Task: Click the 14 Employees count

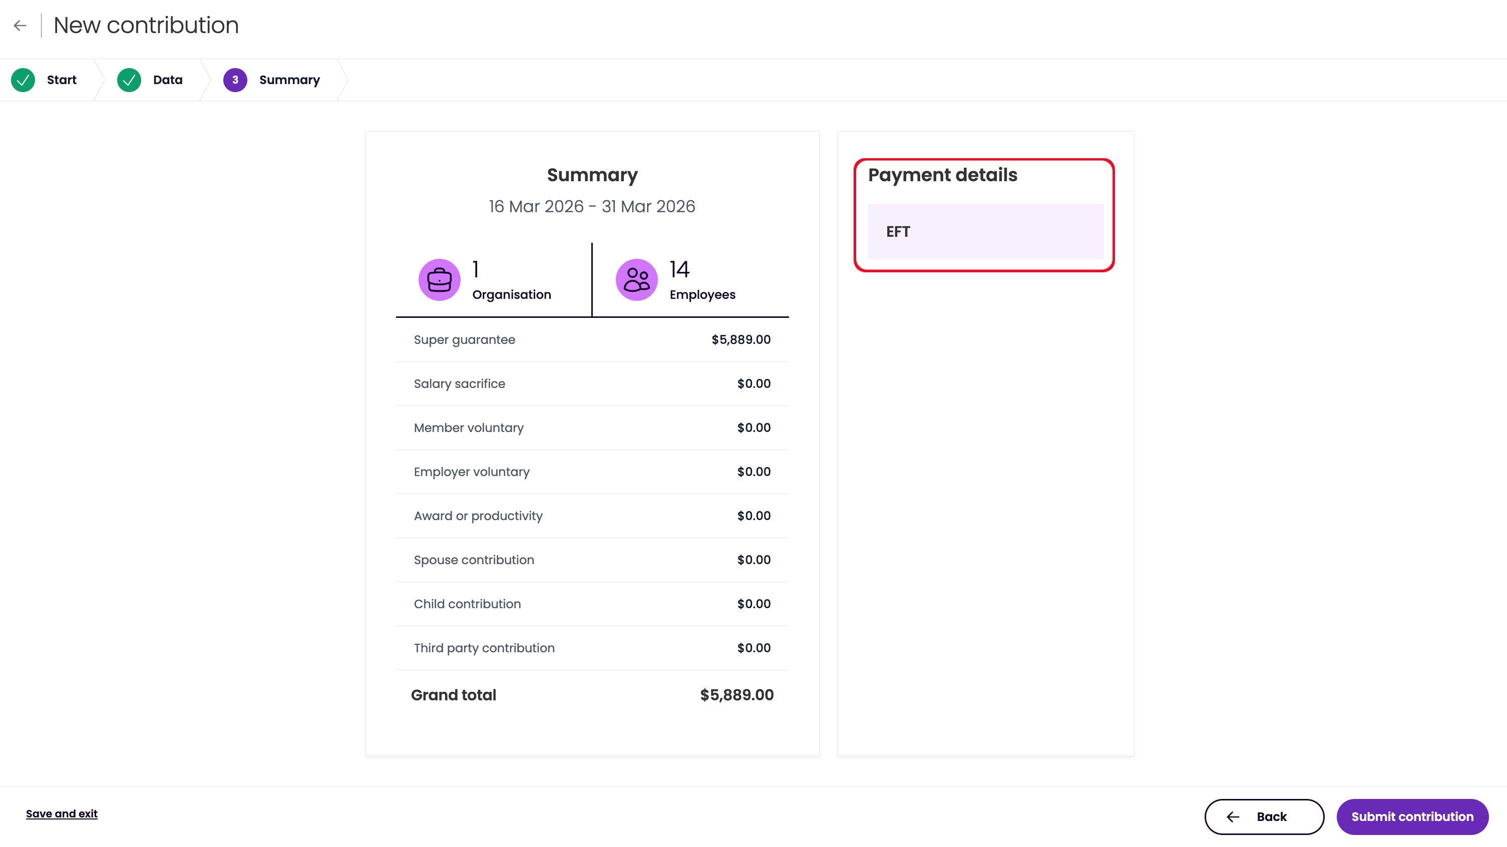Action: [702, 280]
